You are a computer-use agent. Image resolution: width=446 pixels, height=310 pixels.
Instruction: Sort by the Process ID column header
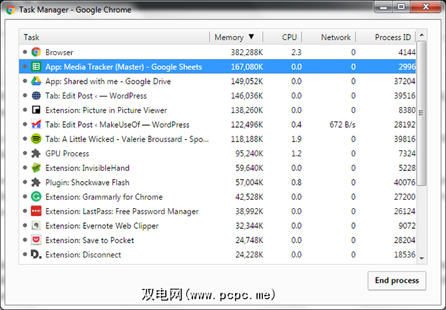385,37
